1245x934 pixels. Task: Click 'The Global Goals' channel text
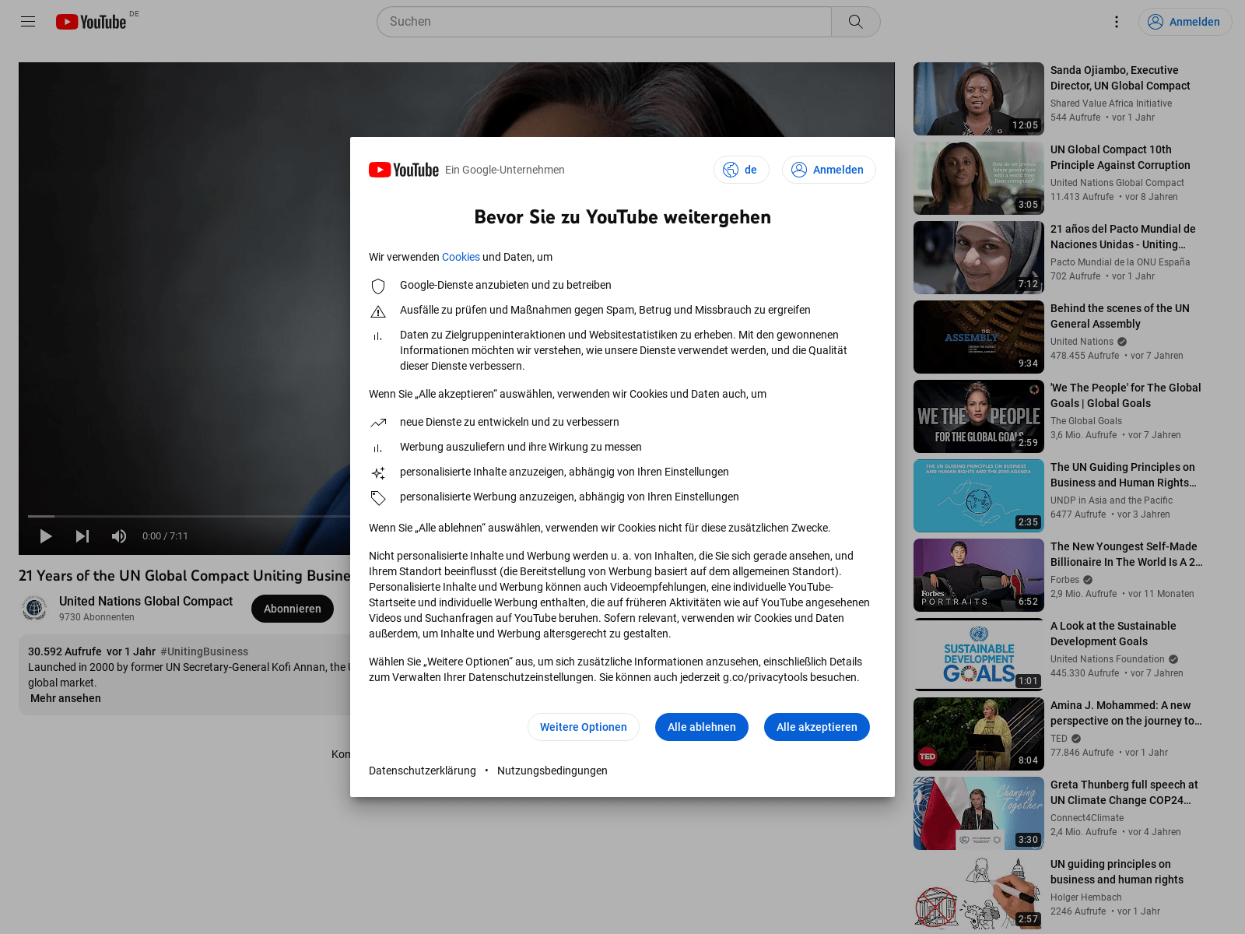tap(1086, 421)
